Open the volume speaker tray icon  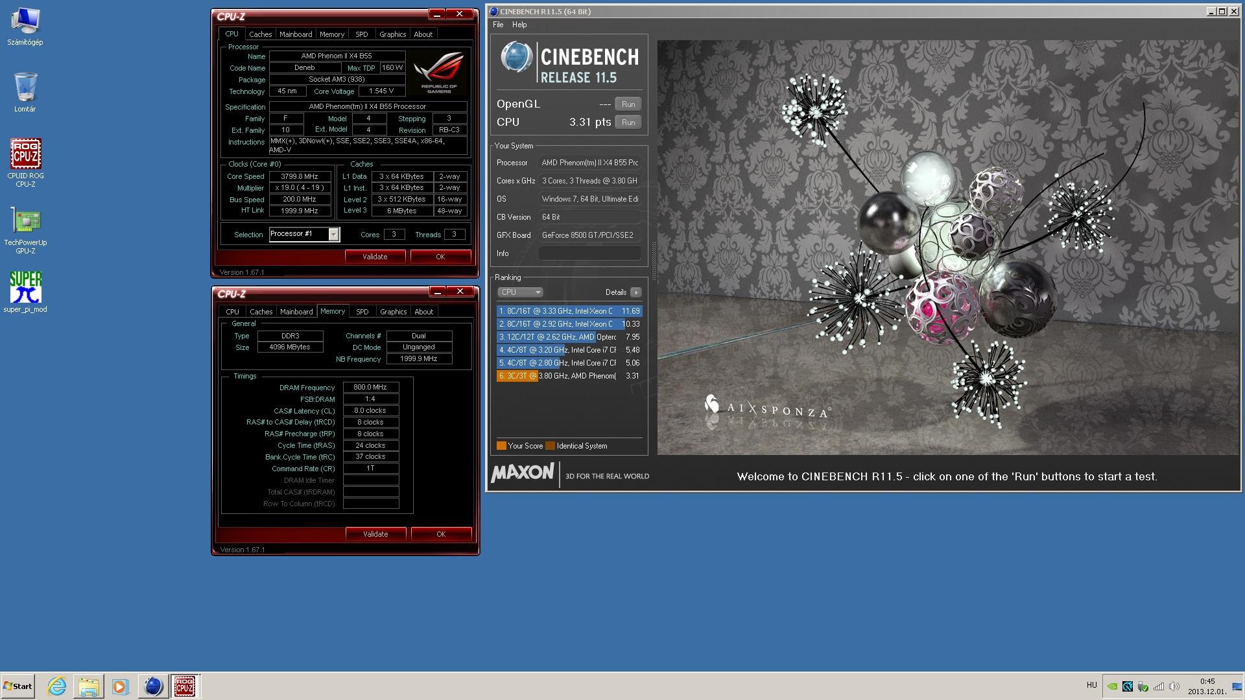click(1174, 686)
